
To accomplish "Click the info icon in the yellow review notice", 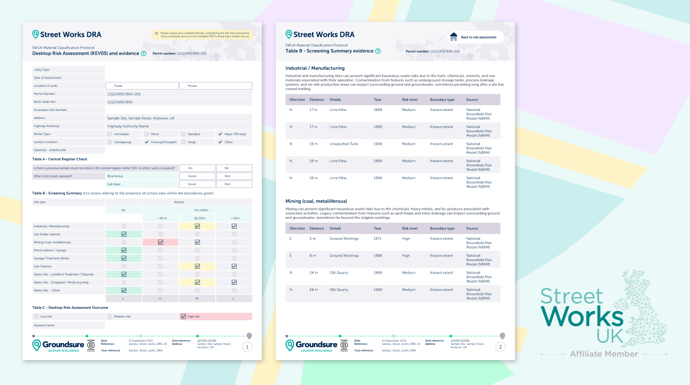I will point(156,33).
